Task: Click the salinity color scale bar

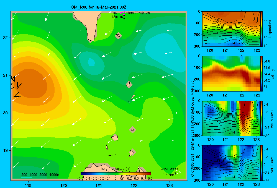Action: pyautogui.click(x=261, y=74)
